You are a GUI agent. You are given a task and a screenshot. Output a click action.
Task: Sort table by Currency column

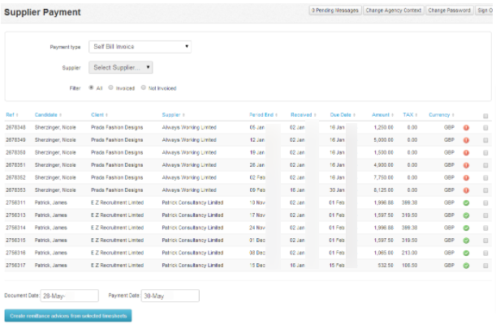[442, 114]
